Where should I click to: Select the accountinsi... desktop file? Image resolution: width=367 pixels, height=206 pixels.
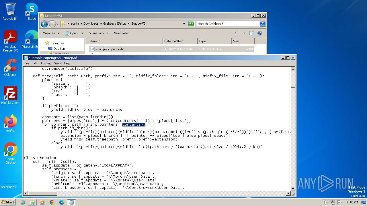(x=10, y=183)
